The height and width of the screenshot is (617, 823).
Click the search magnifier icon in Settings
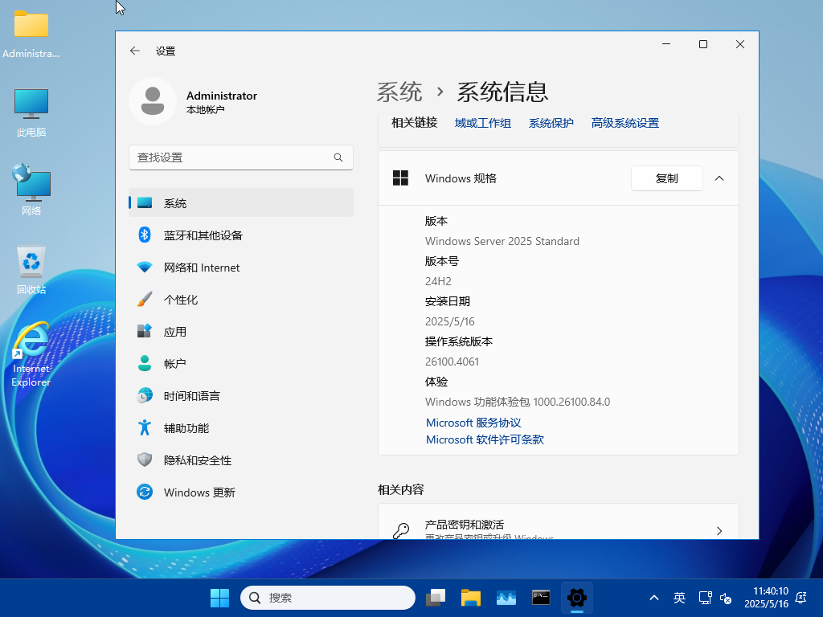(x=338, y=157)
